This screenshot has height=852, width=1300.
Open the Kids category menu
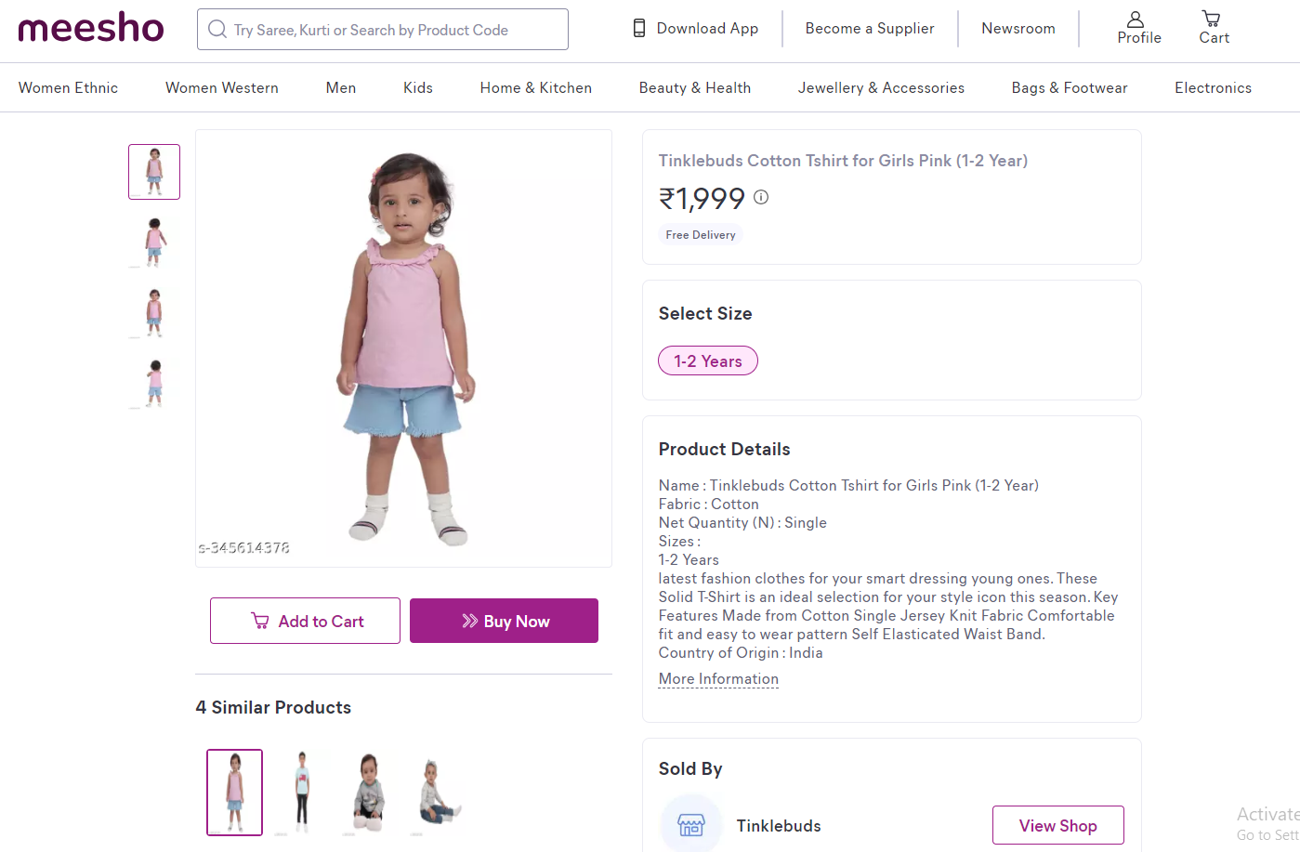pyautogui.click(x=418, y=88)
